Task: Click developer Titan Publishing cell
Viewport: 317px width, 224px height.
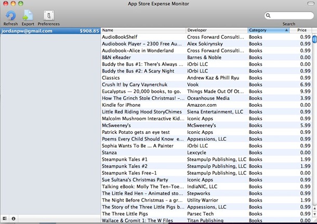Action: pyautogui.click(x=205, y=220)
